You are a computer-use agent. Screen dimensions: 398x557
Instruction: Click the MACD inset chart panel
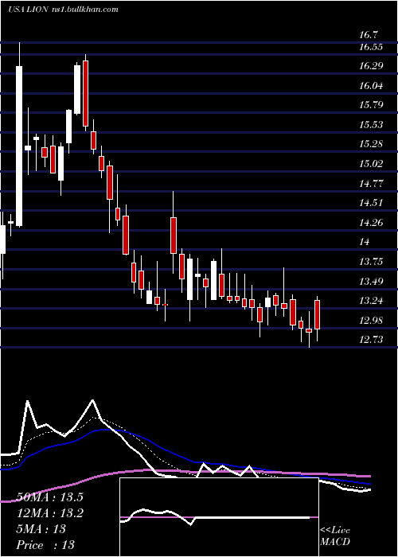click(219, 517)
